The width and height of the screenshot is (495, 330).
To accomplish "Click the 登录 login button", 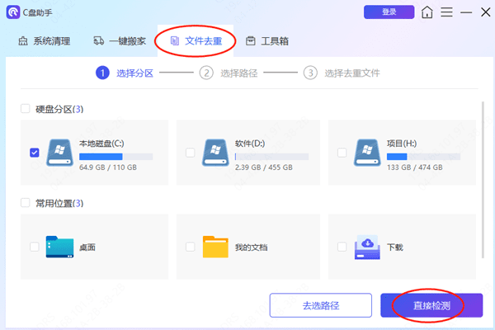I will (389, 12).
